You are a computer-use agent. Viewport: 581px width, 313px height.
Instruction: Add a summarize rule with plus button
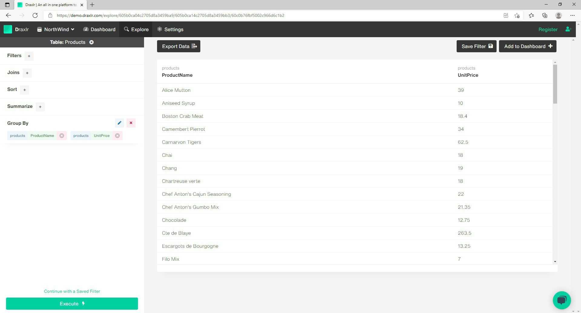point(40,107)
